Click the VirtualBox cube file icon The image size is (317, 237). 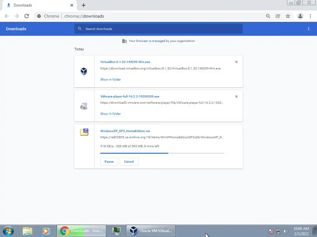coord(84,71)
